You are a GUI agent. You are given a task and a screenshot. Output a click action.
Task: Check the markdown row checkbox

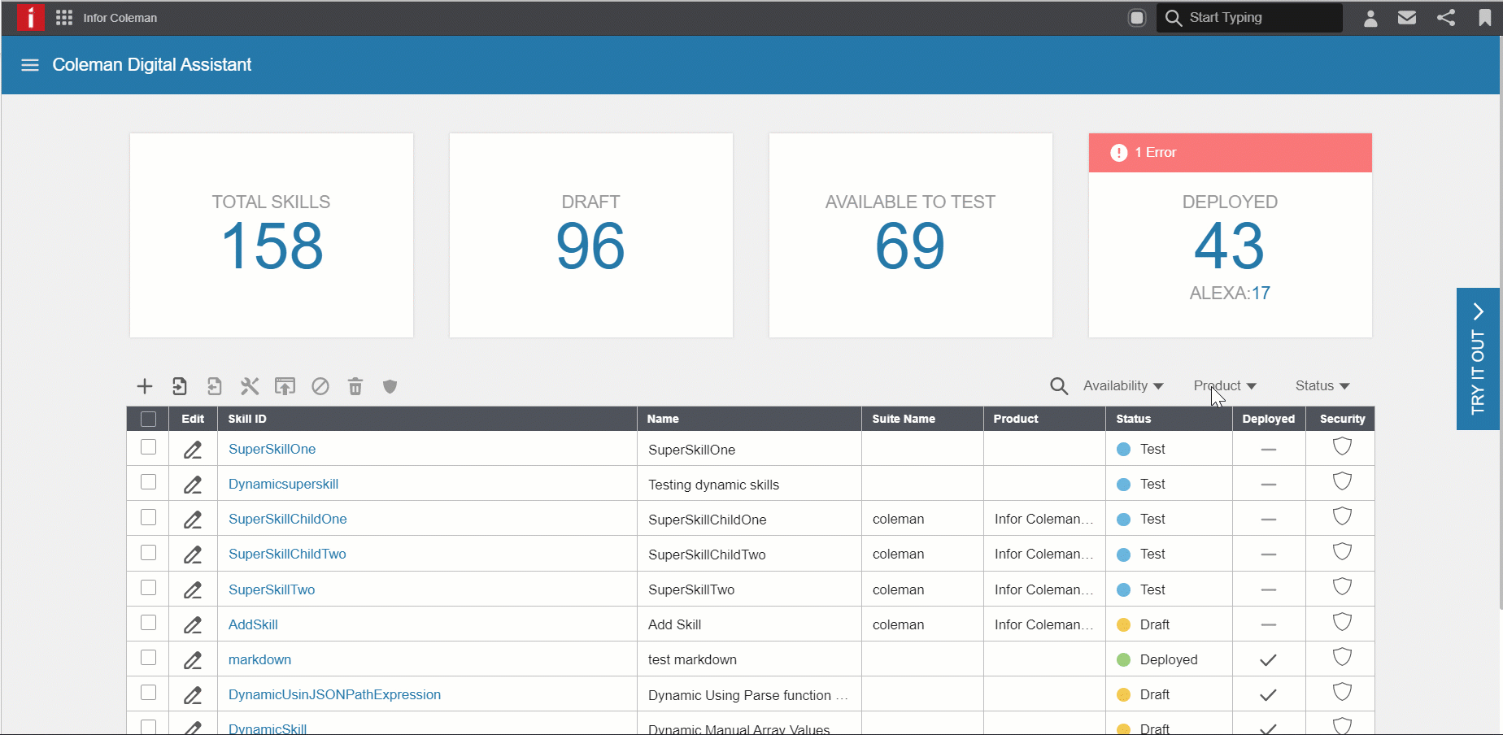pos(148,657)
